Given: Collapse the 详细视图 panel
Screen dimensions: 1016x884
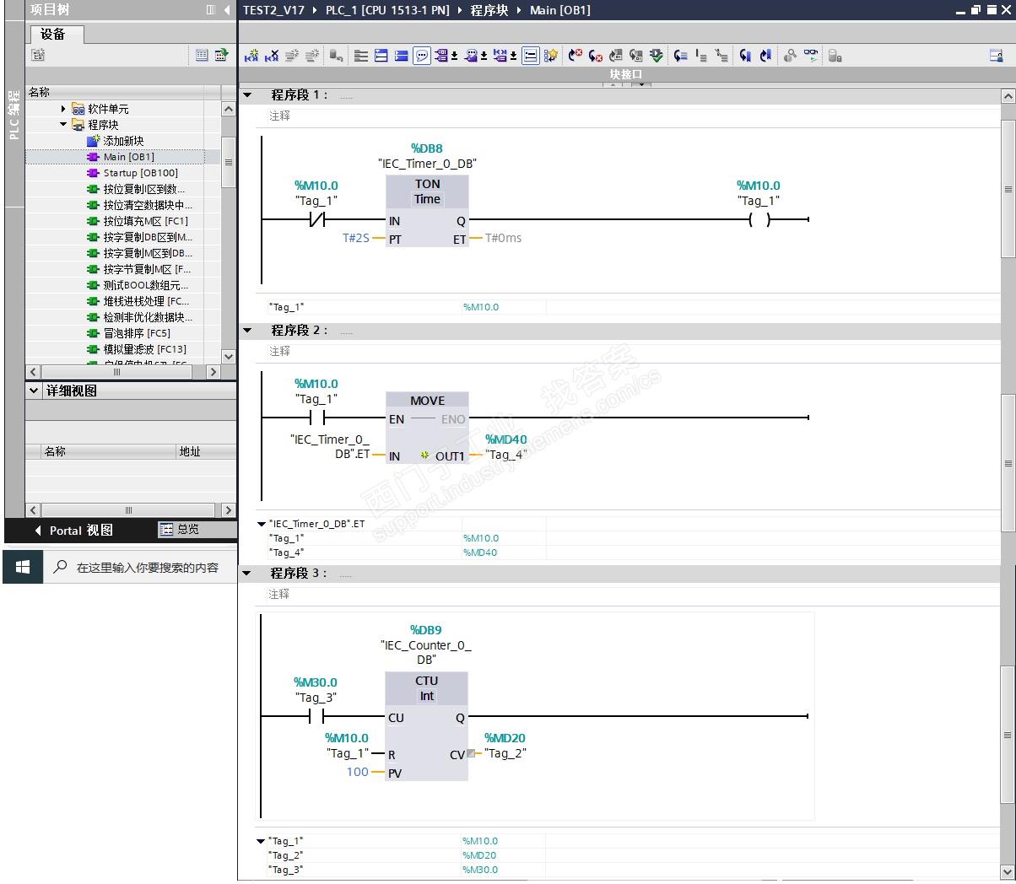Looking at the screenshot, I should pos(34,391).
